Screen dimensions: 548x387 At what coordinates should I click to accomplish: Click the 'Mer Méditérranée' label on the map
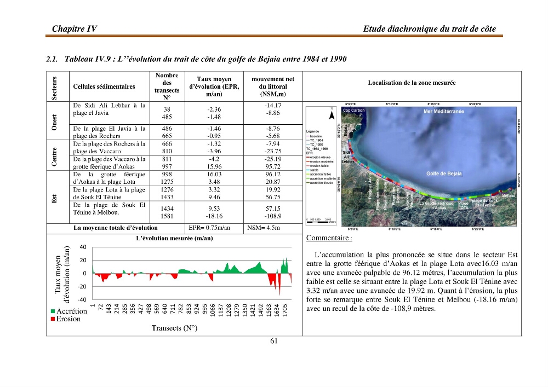coord(444,111)
